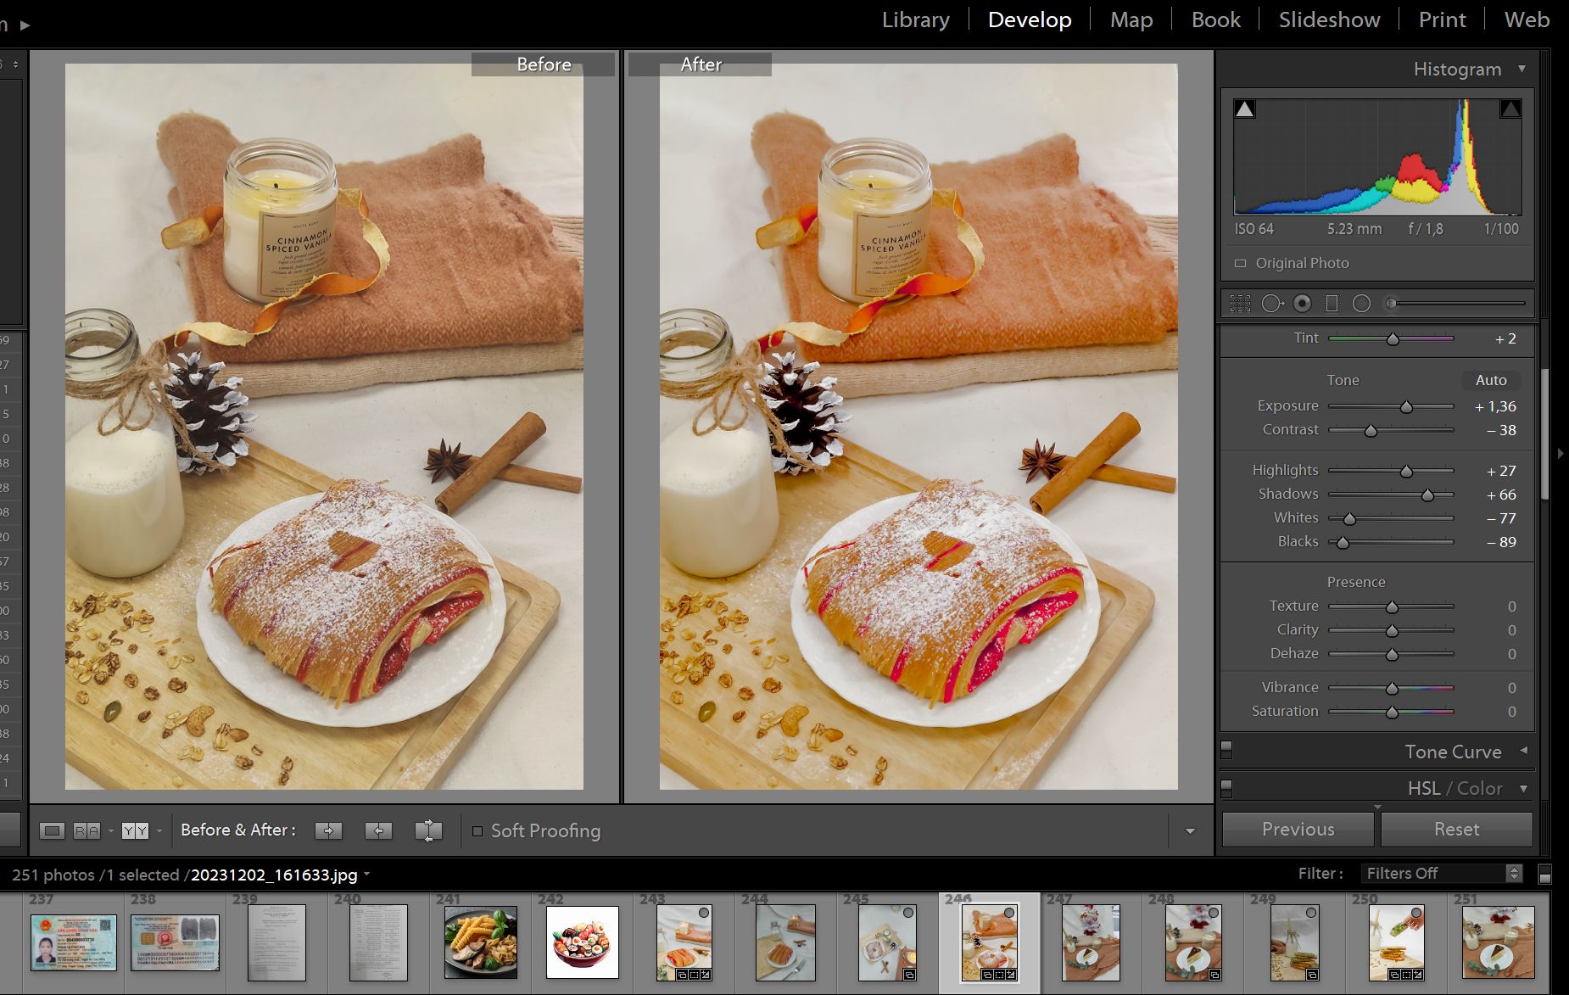
Task: Open filename 20231202_161633.jpg source menu
Action: point(280,875)
